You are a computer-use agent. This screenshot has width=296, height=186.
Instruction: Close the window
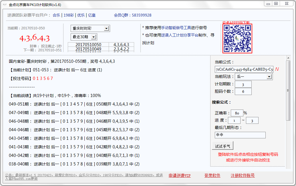(x=287, y=4)
